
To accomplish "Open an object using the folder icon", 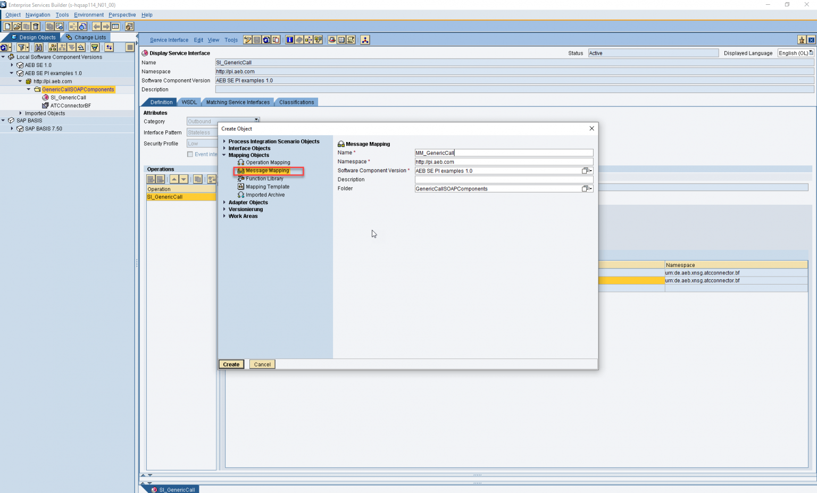I will (x=16, y=25).
